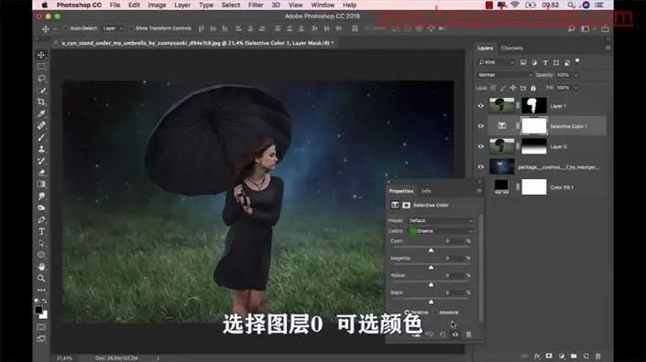Hide Layer 0 using its eye icon
This screenshot has height=362, width=646.
click(480, 146)
